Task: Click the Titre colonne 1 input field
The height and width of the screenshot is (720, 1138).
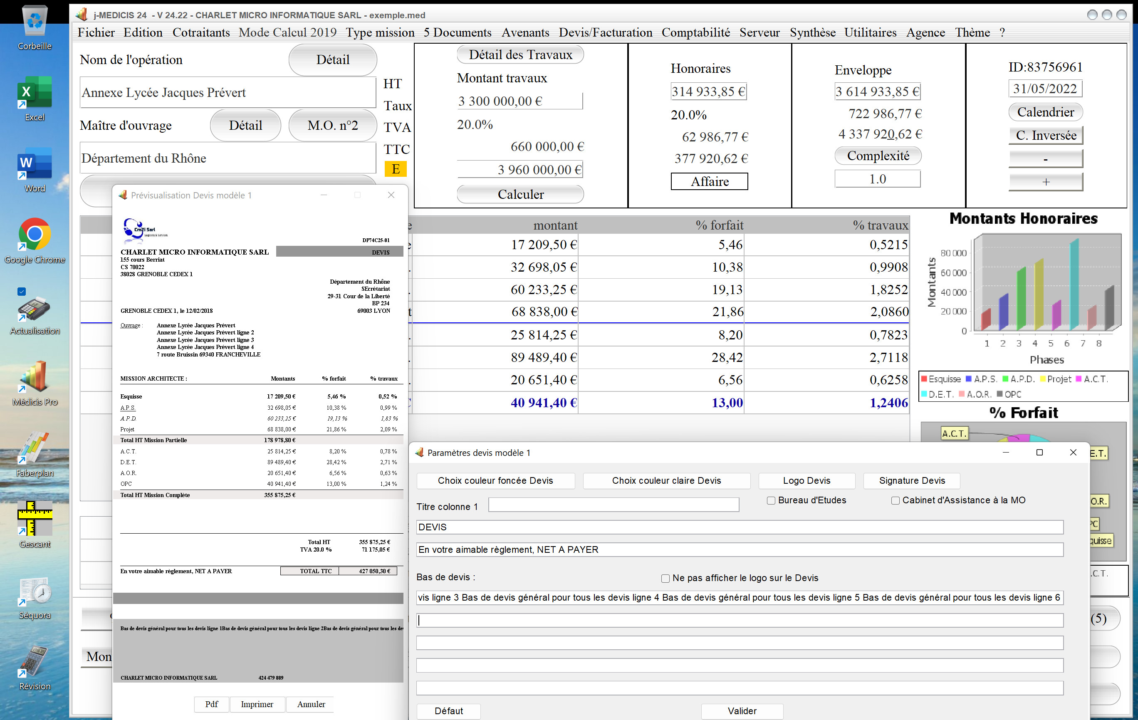Action: [x=614, y=505]
